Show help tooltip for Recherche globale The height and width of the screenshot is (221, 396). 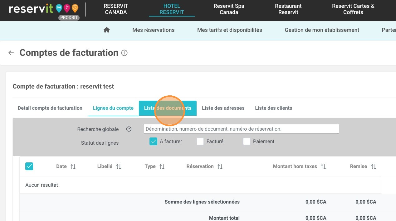coord(129,129)
